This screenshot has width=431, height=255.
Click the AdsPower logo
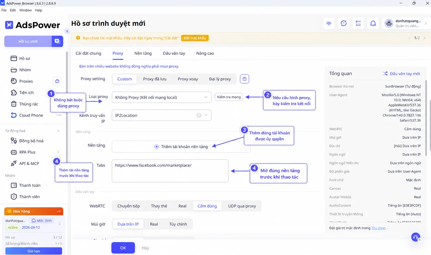tap(32, 25)
